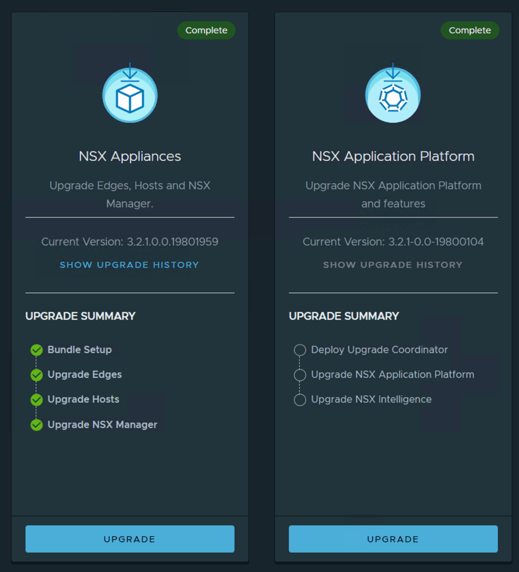Click the NSX Application Platform icon
The width and height of the screenshot is (519, 572).
(x=393, y=96)
